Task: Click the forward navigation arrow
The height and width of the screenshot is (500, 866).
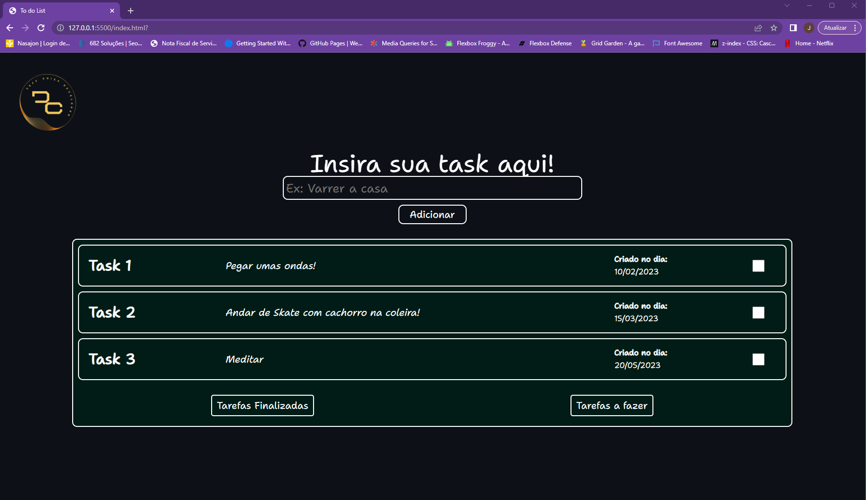Action: coord(25,28)
